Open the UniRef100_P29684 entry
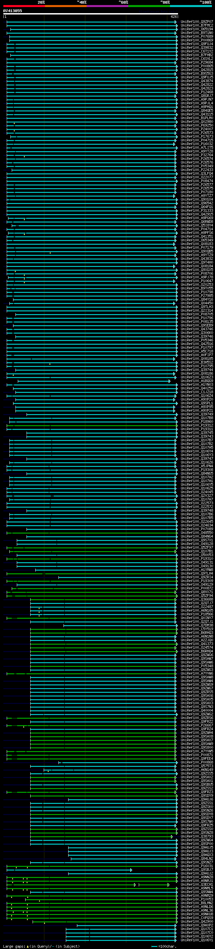This screenshot has width=215, height=949. pyautogui.click(x=197, y=62)
